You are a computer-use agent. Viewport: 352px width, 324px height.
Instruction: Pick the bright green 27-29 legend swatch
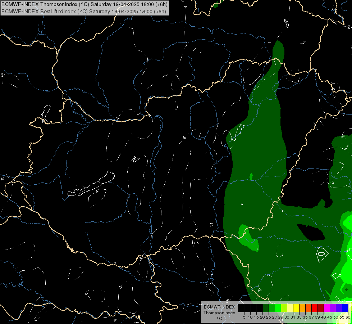point(278,308)
